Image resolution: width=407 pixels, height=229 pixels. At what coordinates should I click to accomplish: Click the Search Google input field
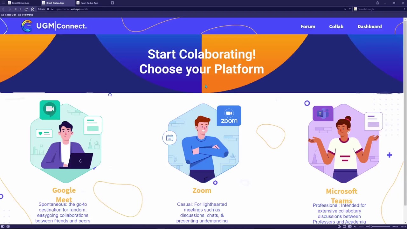(380, 9)
